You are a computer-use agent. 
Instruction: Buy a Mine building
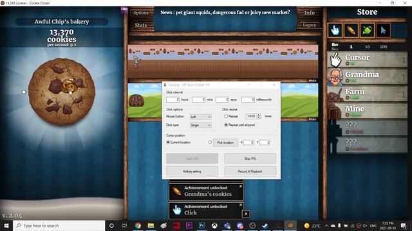368,111
